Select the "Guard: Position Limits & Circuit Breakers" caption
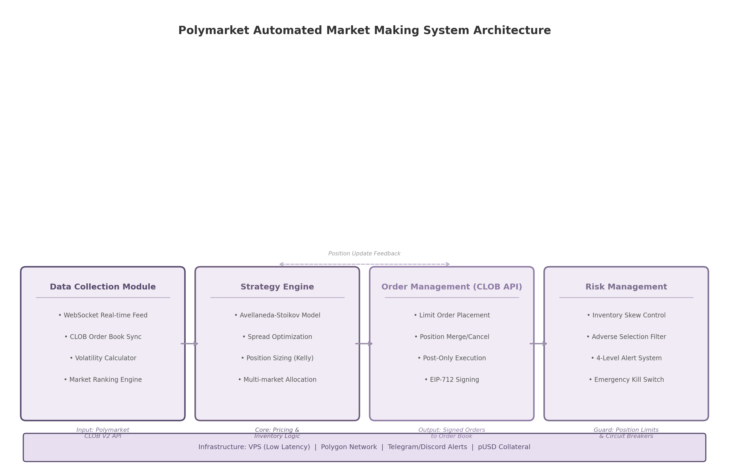 (626, 433)
